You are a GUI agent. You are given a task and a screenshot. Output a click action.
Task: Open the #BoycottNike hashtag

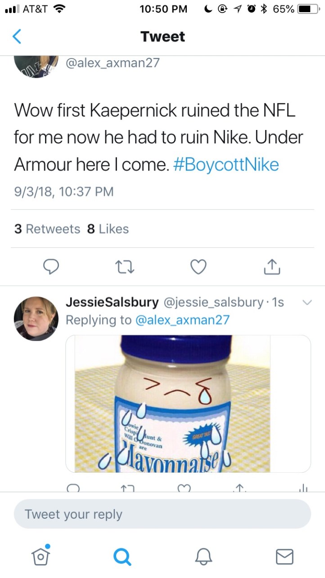tap(226, 165)
